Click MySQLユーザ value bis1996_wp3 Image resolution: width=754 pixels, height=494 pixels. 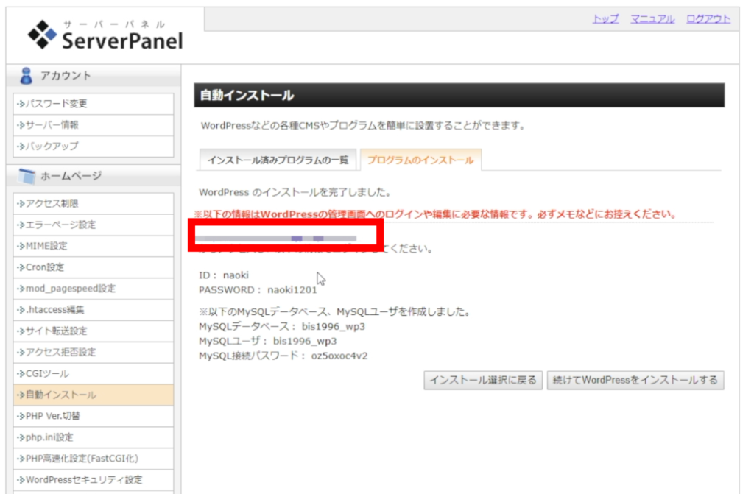click(x=305, y=341)
